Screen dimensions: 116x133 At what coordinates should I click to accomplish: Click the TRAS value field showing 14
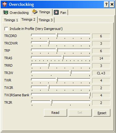pyautogui.click(x=101, y=58)
